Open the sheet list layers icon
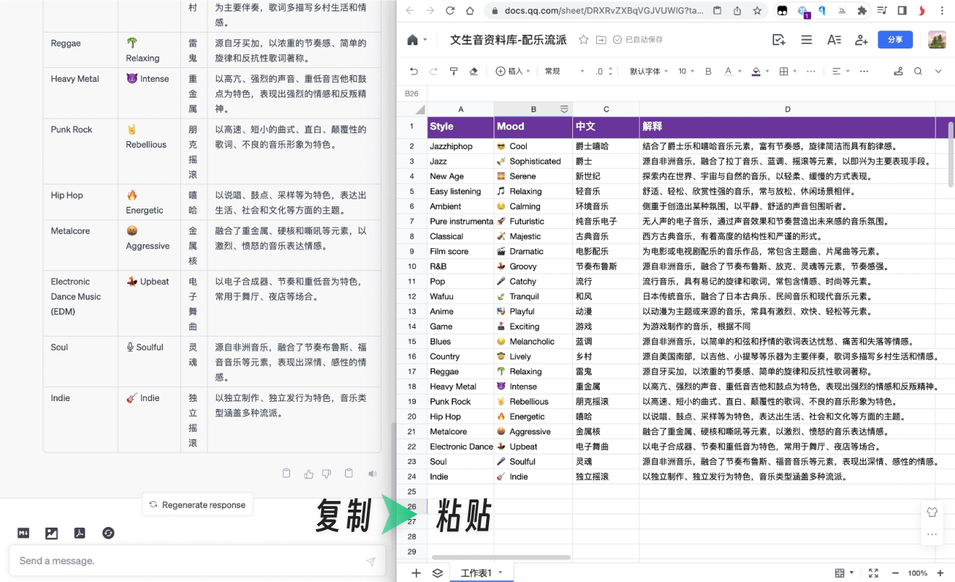The image size is (955, 582). [437, 573]
